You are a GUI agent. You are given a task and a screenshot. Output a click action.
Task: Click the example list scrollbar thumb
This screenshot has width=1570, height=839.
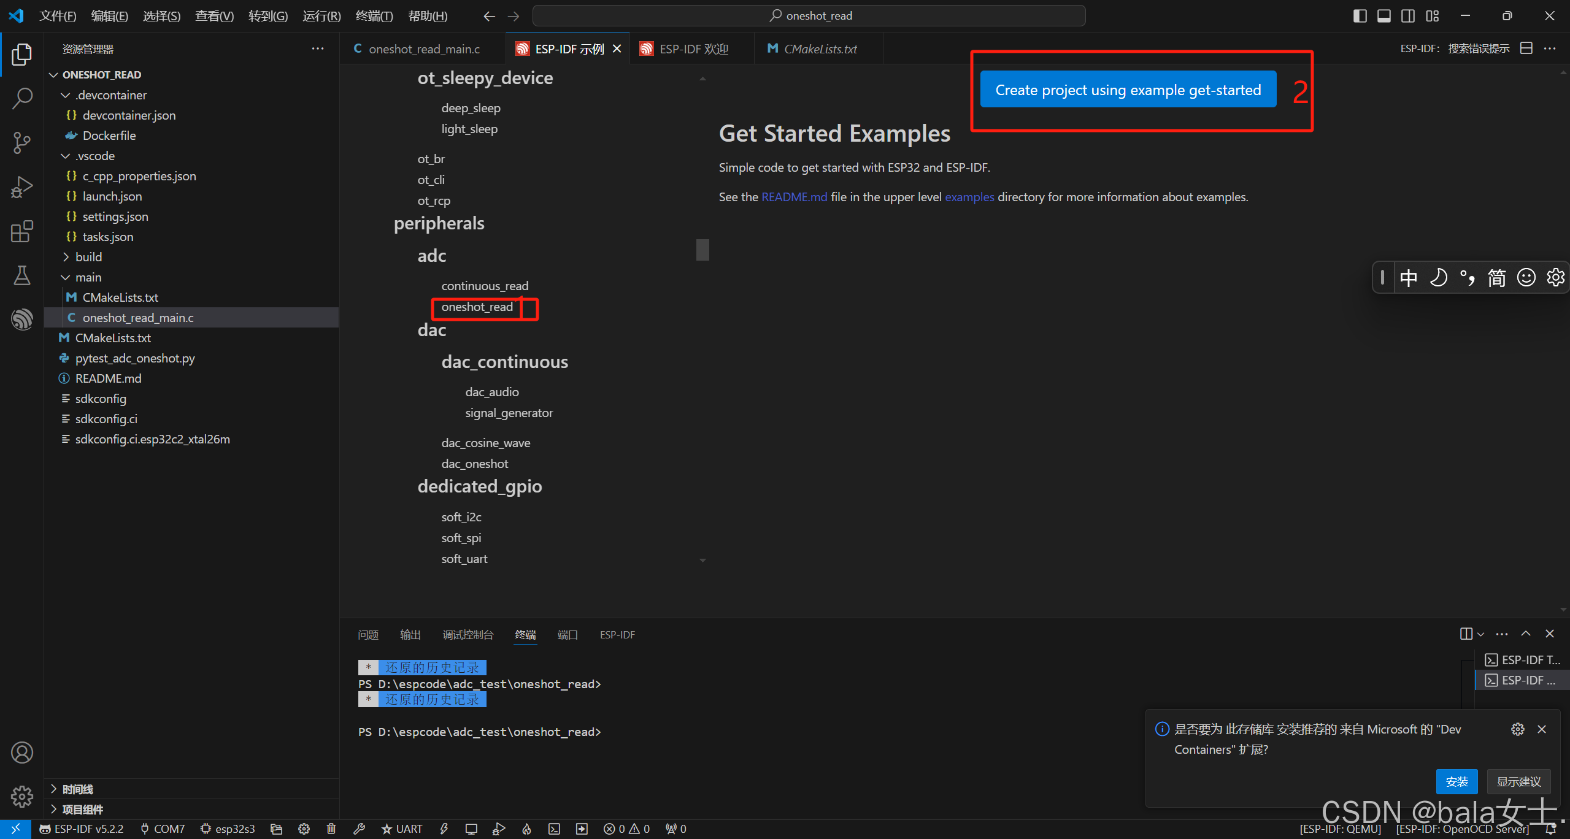coord(702,250)
